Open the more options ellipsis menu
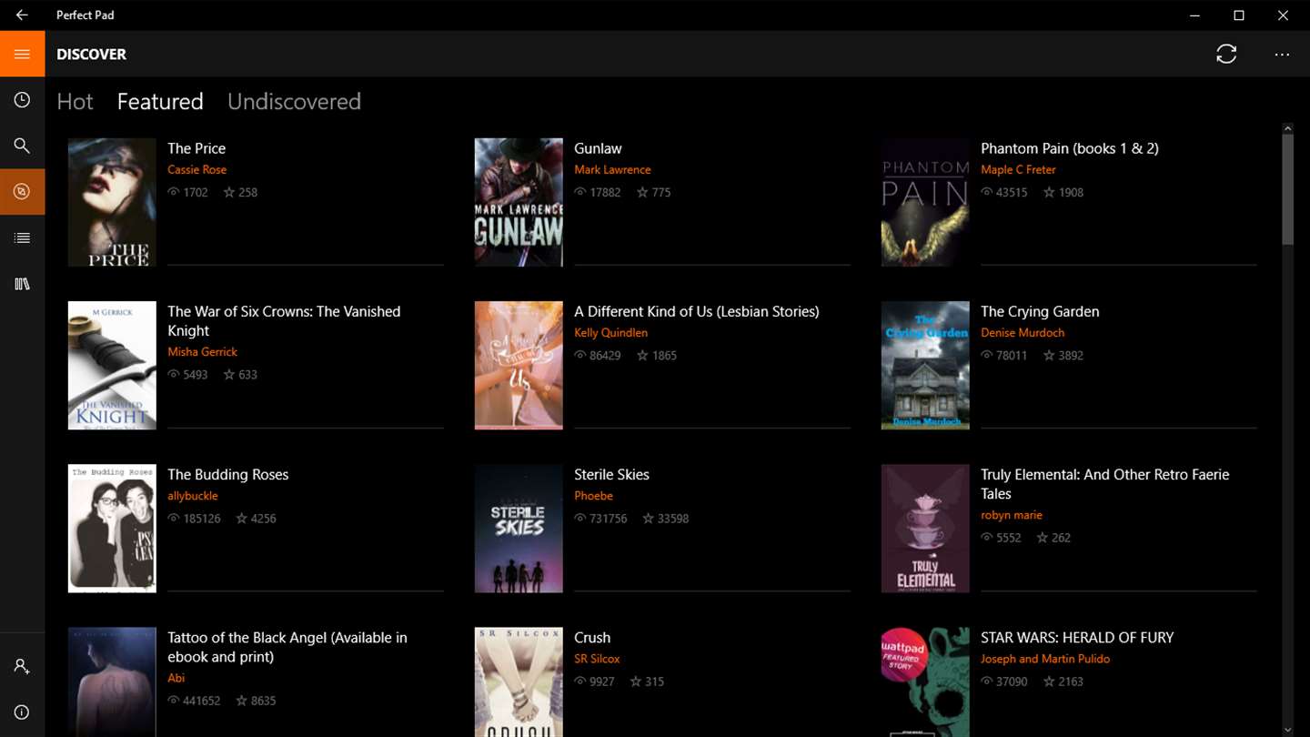The width and height of the screenshot is (1310, 737). point(1282,55)
